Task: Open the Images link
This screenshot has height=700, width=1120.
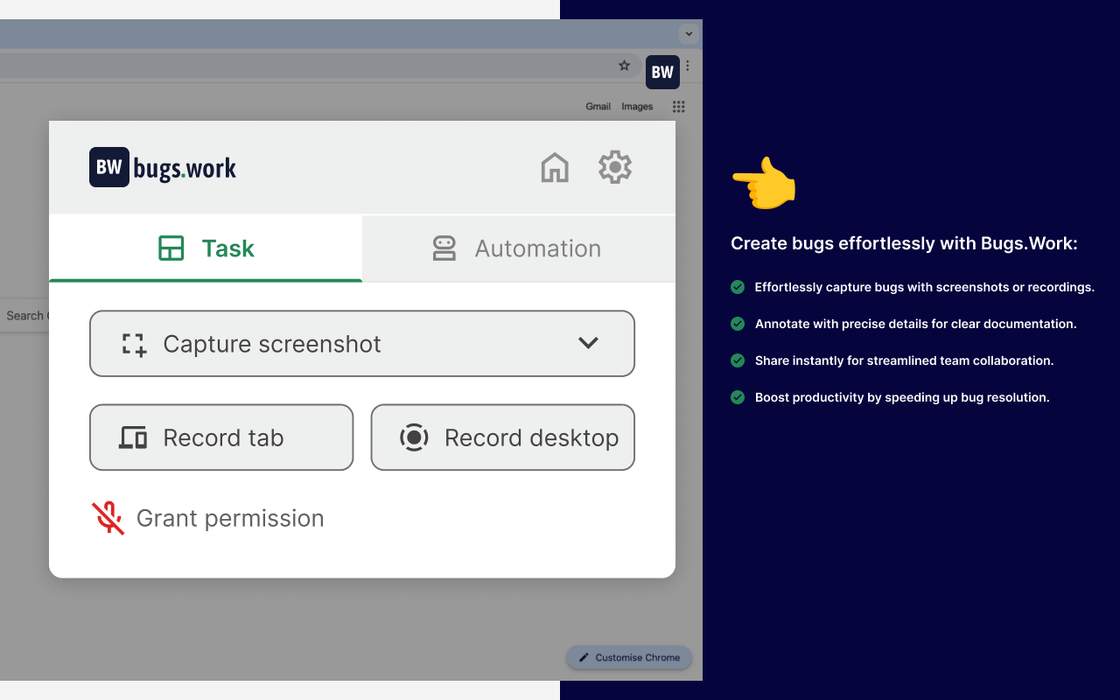Action: pyautogui.click(x=637, y=107)
